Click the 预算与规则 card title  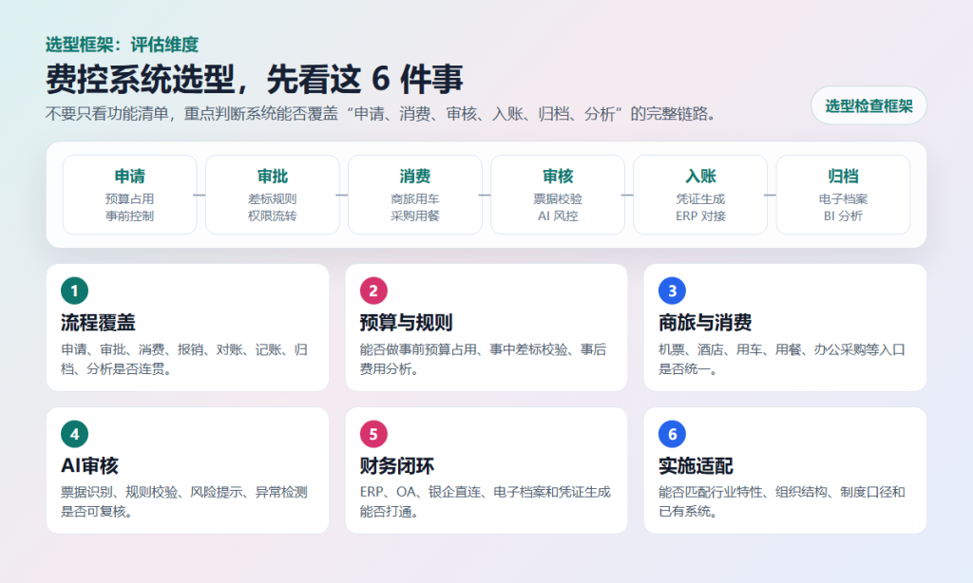[407, 323]
